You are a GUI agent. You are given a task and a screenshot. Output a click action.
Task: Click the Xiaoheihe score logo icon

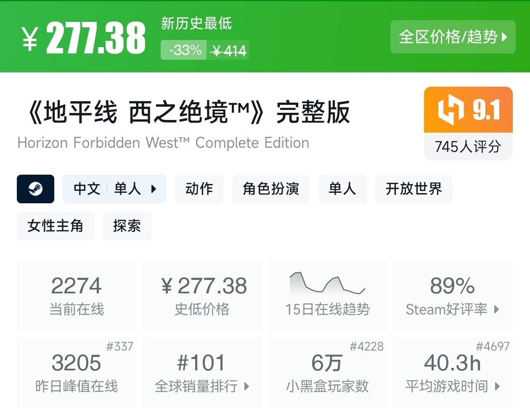(450, 110)
